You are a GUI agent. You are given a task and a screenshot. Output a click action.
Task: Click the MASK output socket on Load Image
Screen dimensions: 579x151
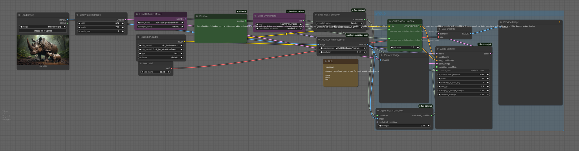coord(67,23)
